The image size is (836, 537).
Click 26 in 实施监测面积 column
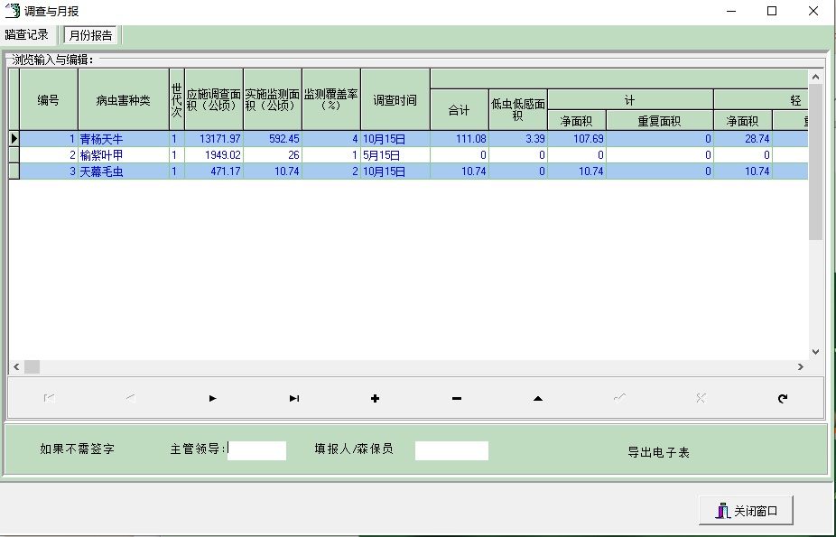tap(273, 155)
